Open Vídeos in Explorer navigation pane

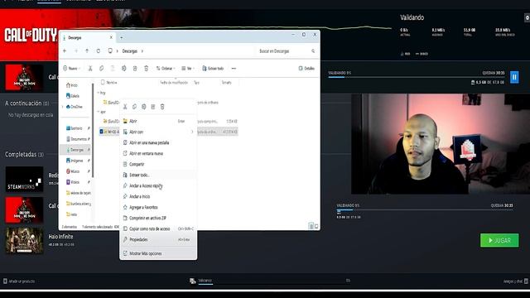tap(73, 182)
